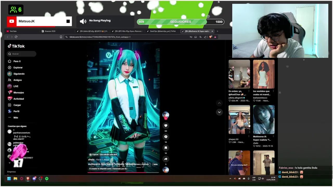The height and width of the screenshot is (187, 333).
Task: Open Mensajes inbox
Action: (16, 92)
